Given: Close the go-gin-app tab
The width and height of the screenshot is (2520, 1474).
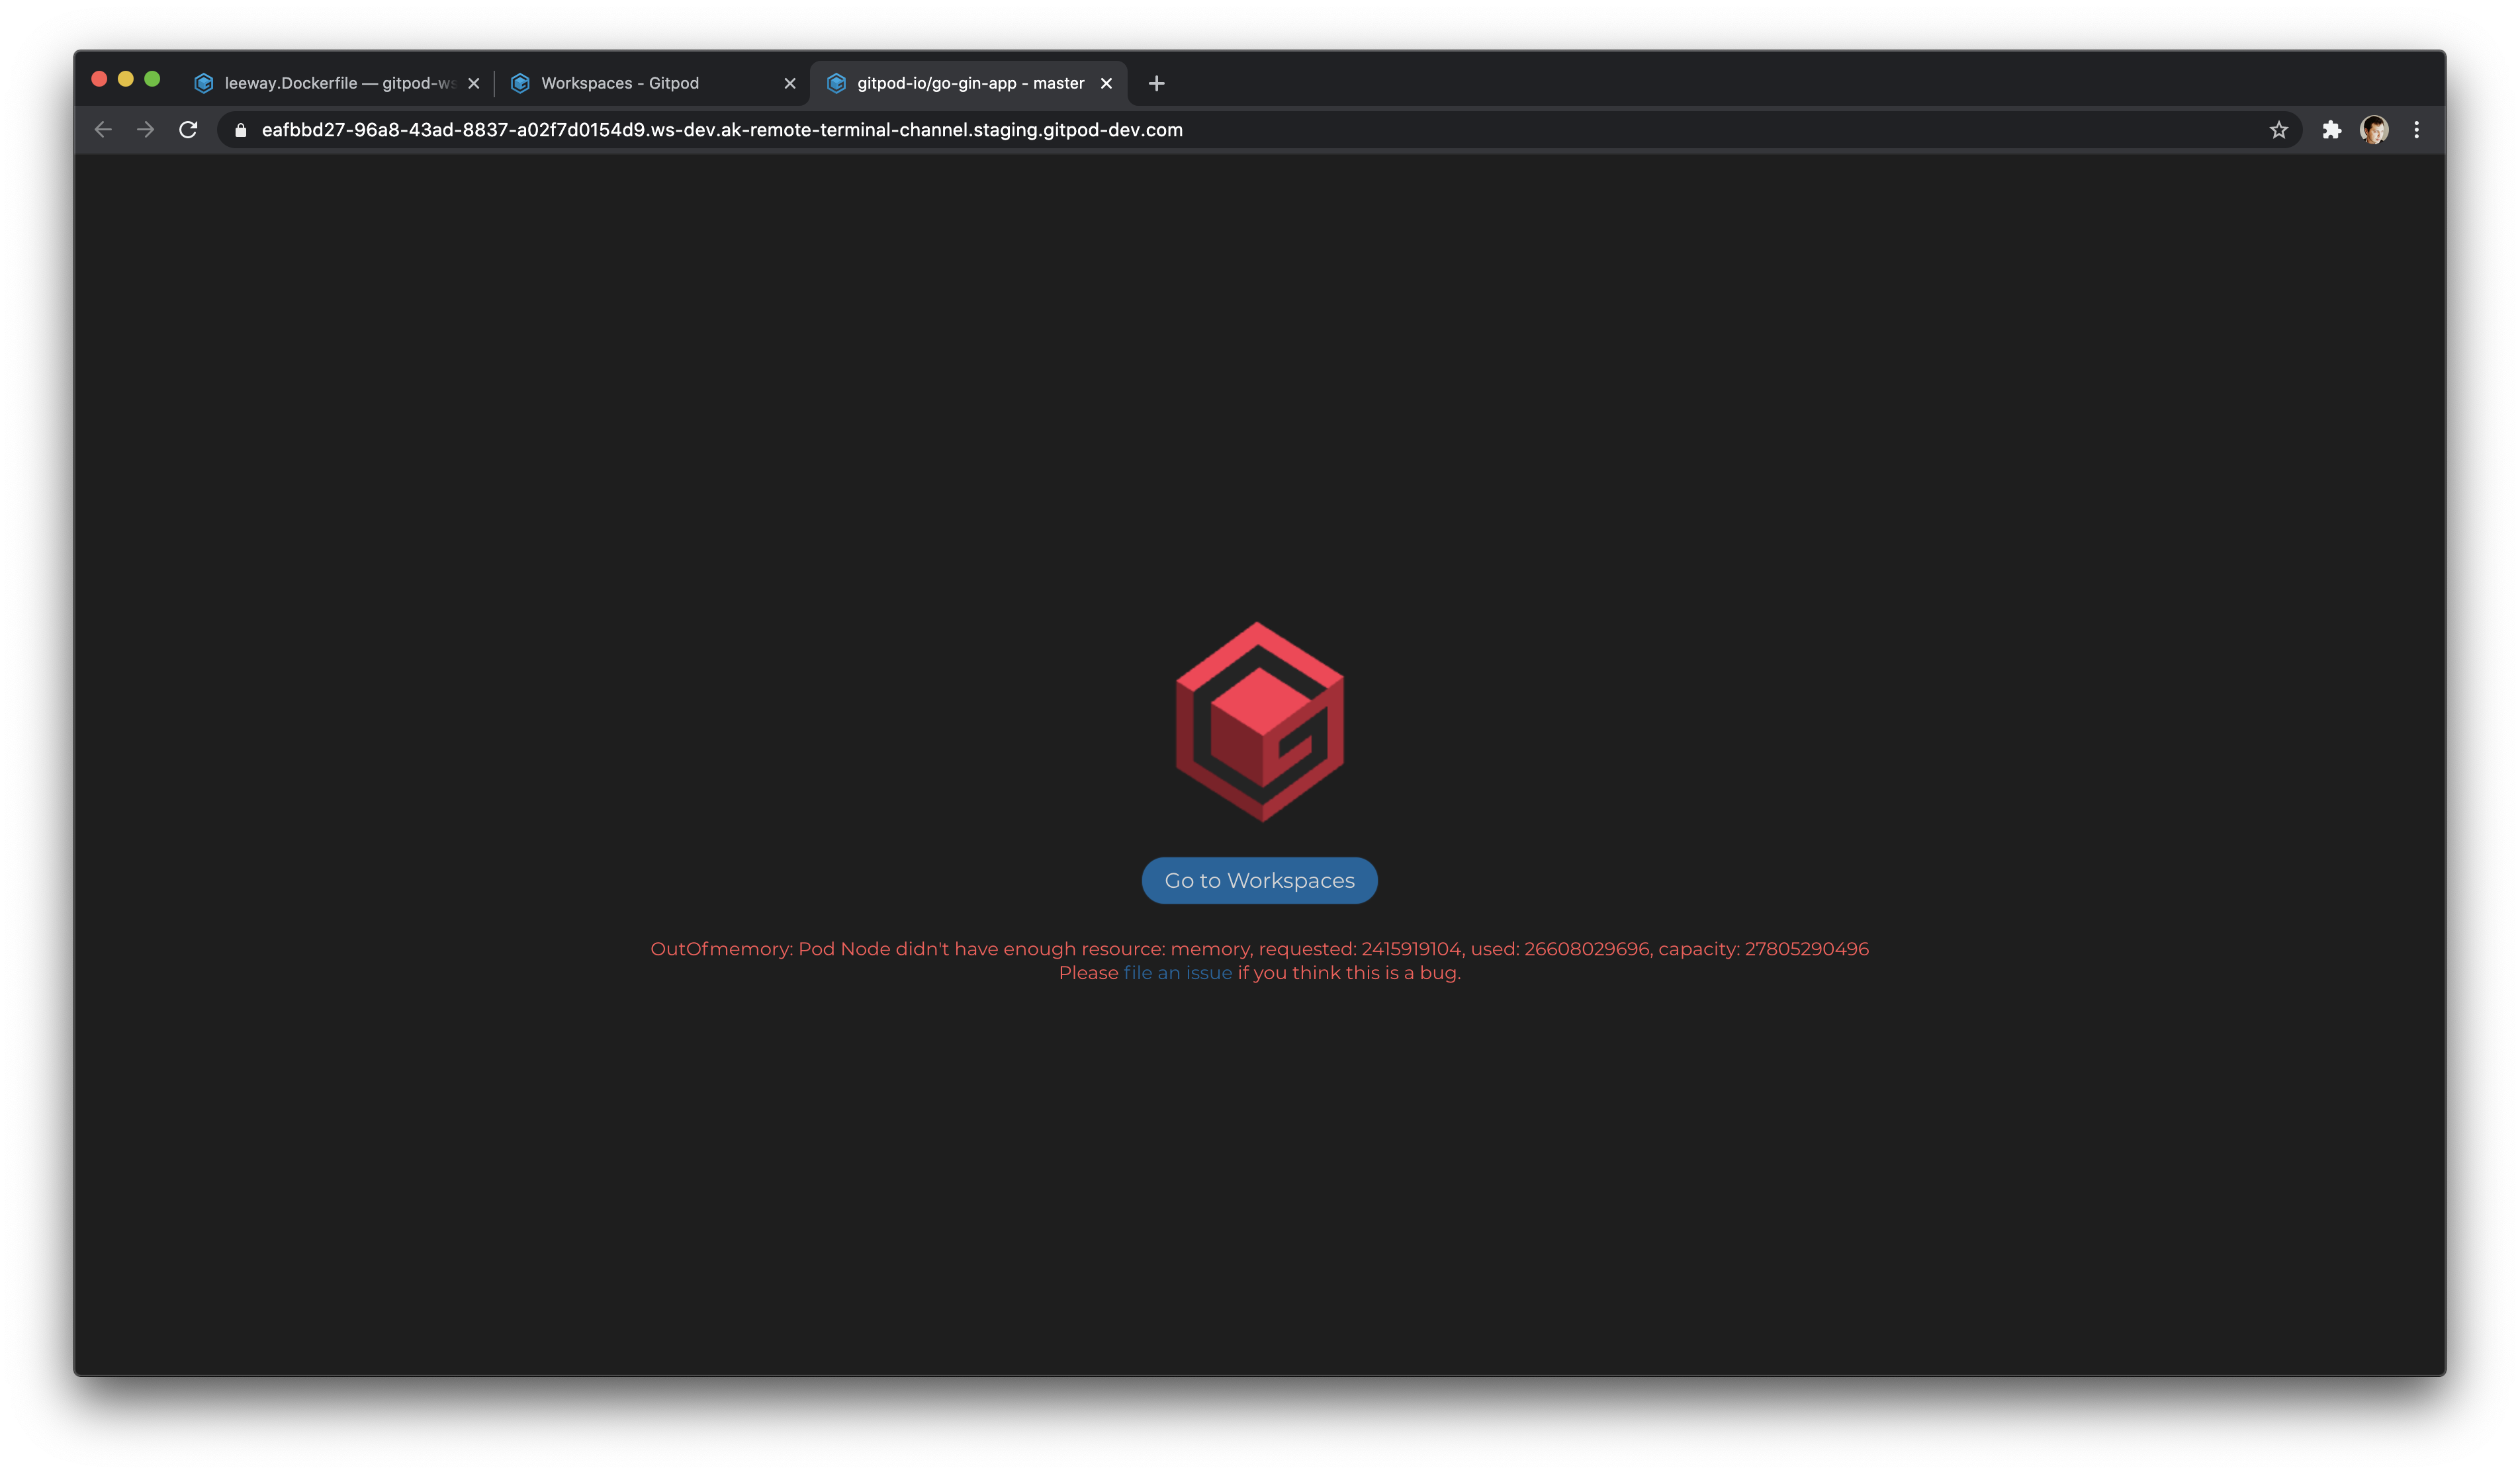Looking at the screenshot, I should [1107, 83].
